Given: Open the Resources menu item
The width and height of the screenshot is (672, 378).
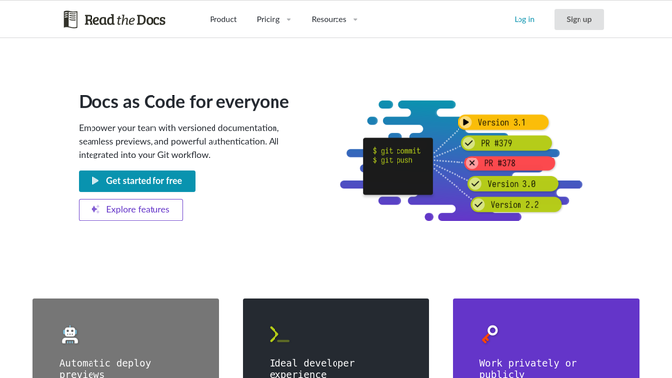Looking at the screenshot, I should pos(329,19).
